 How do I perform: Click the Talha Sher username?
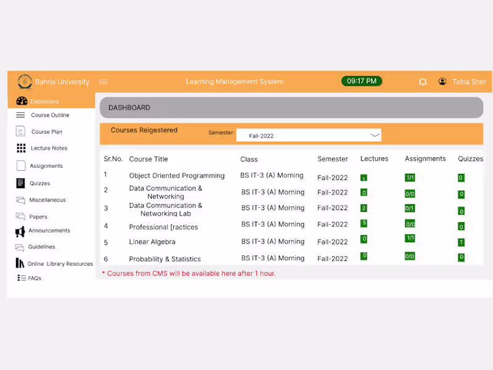469,82
